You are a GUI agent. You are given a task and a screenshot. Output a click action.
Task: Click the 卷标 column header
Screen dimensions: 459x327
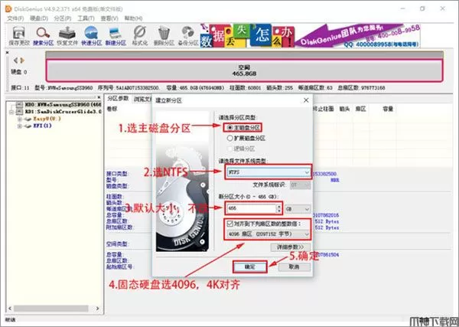tap(112, 109)
